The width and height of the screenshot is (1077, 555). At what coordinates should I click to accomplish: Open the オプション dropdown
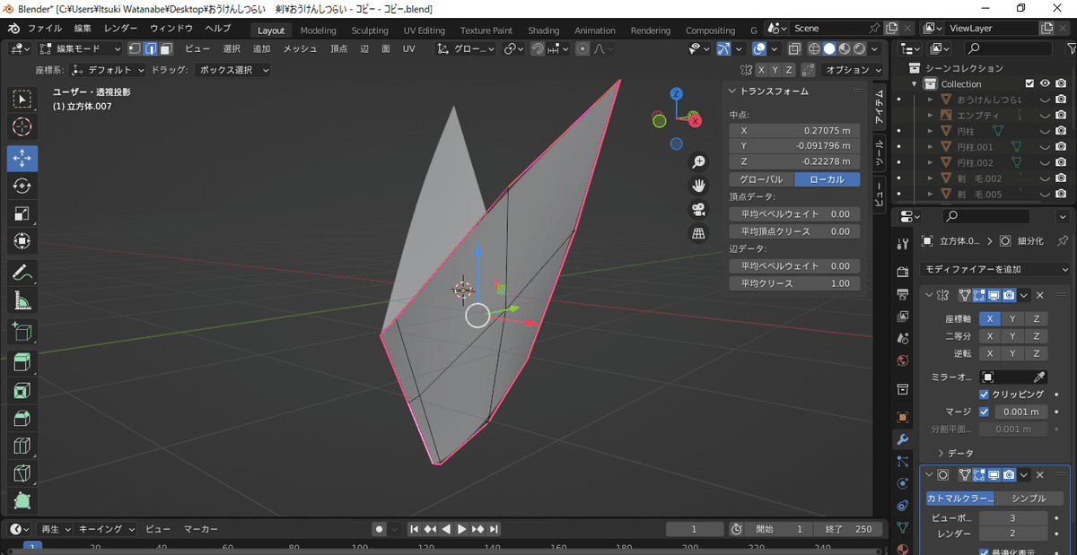(853, 70)
